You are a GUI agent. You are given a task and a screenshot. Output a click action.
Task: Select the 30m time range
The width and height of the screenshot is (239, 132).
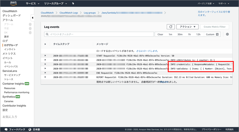pos(180,34)
